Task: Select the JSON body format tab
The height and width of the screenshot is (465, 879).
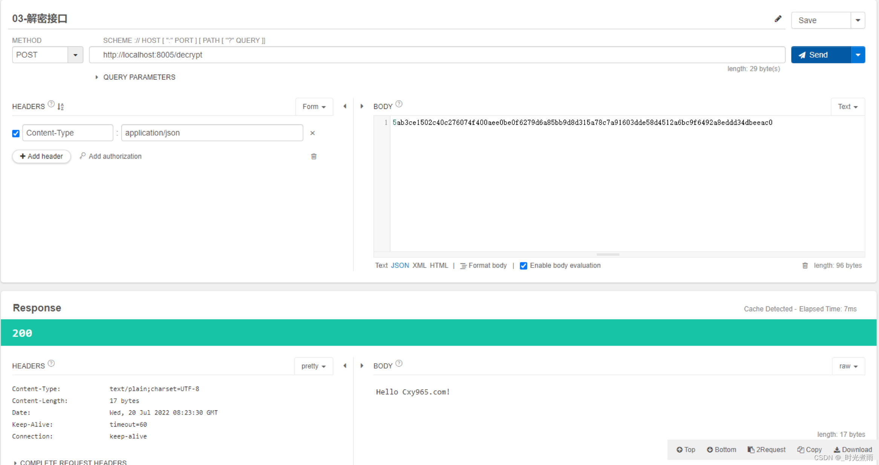Action: point(398,265)
